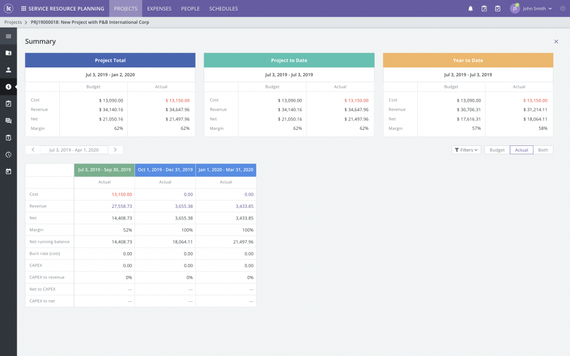Open the clipboard edit sidebar icon
The height and width of the screenshot is (356, 570).
[8, 103]
